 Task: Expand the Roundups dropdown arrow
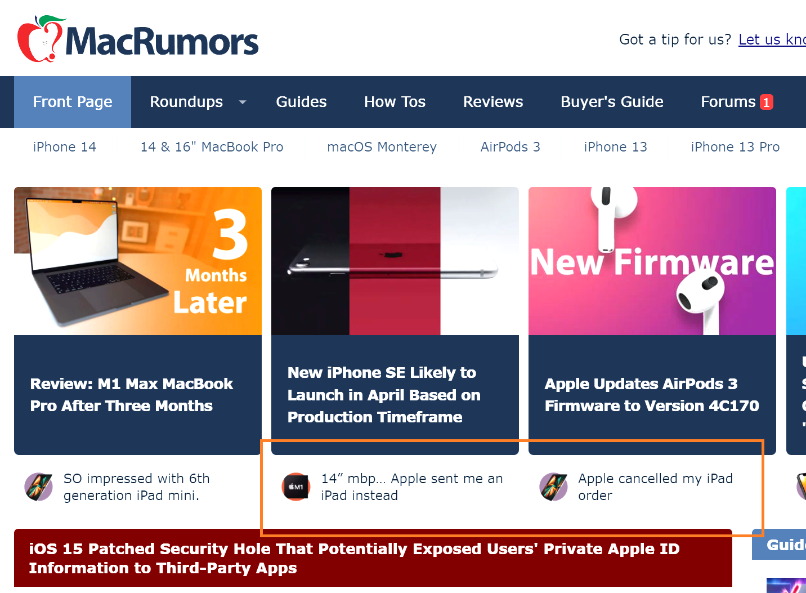(x=243, y=102)
